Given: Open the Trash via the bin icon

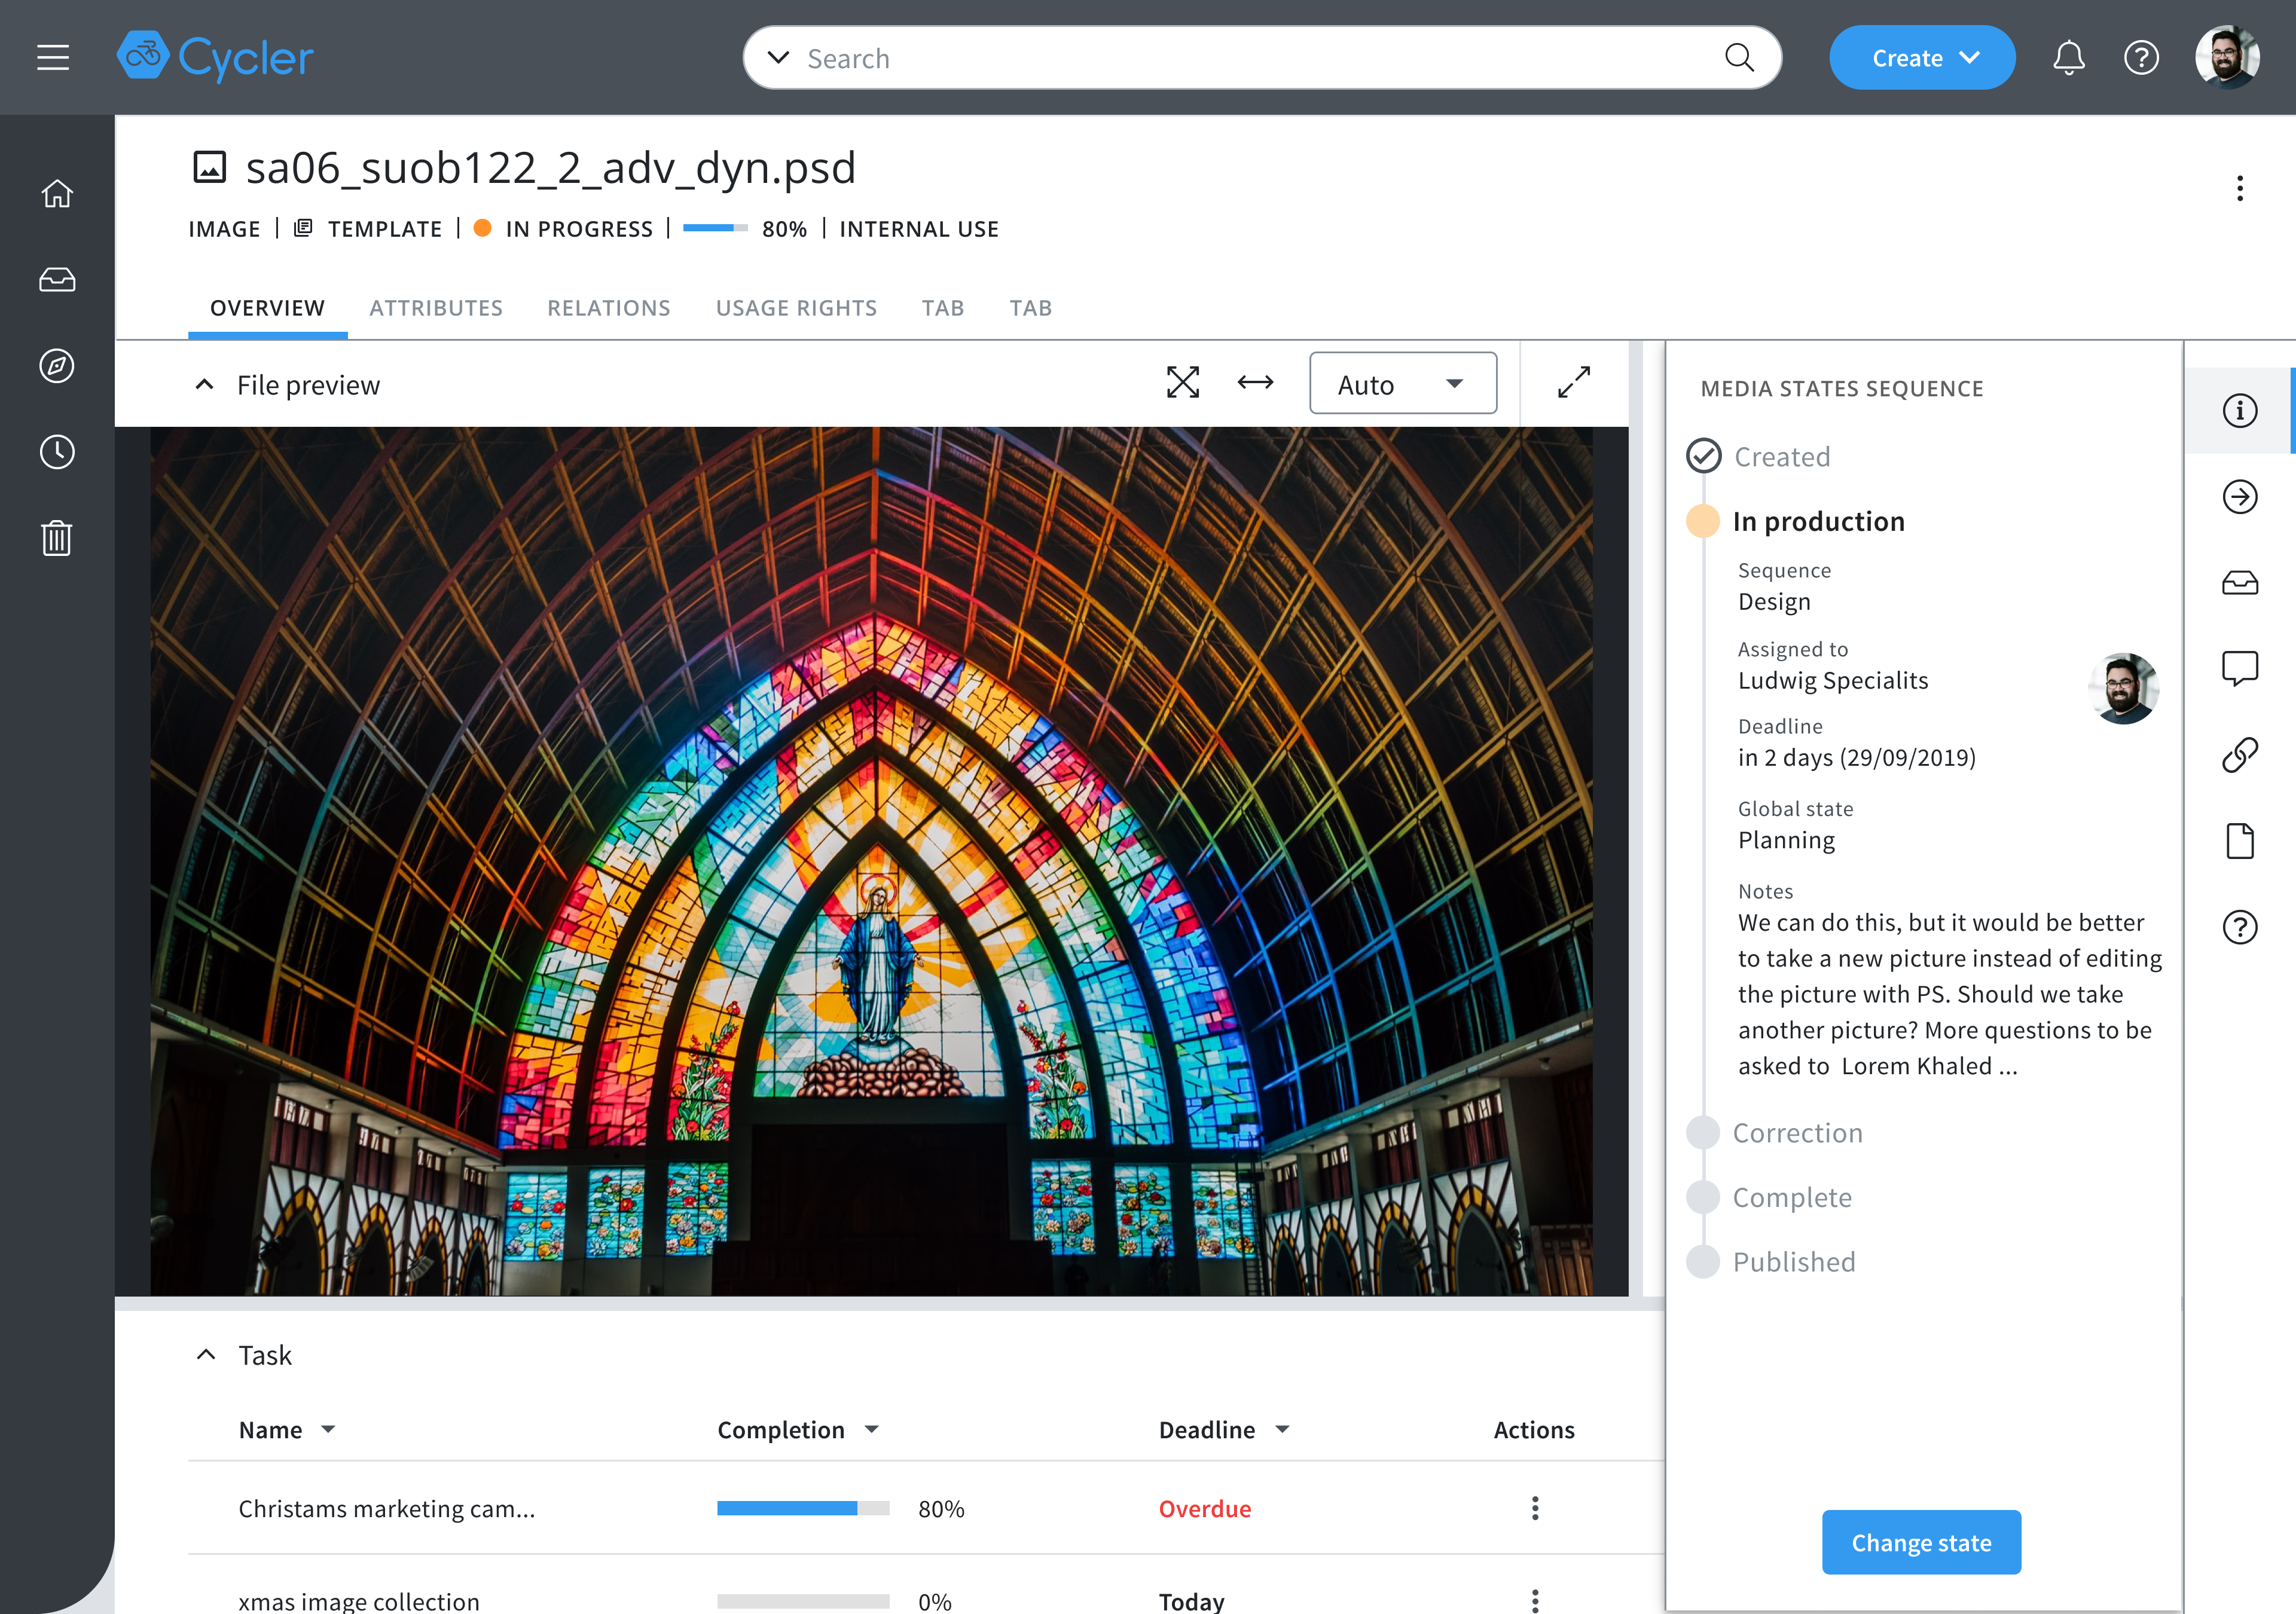Looking at the screenshot, I should 57,538.
